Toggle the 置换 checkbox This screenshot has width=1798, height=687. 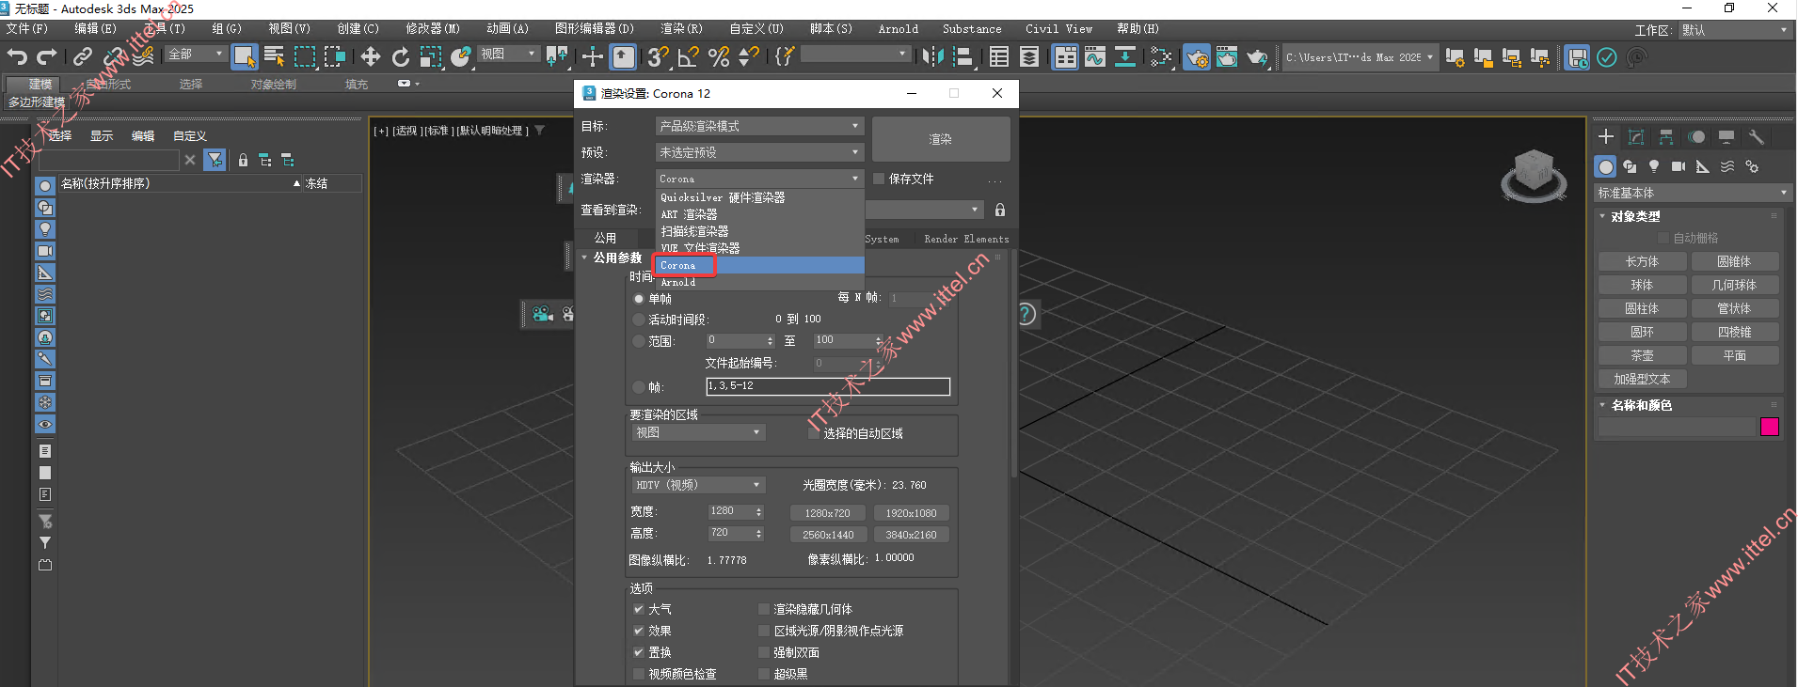(x=639, y=652)
